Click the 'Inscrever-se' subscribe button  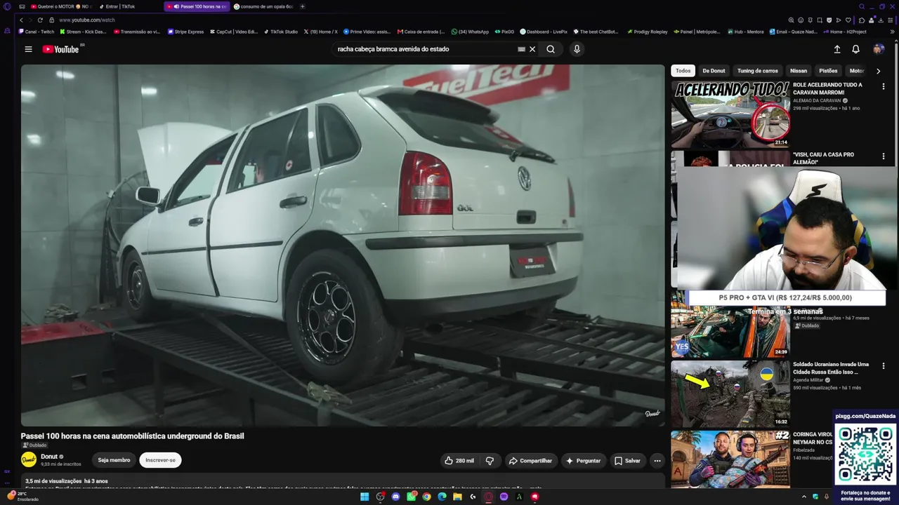pyautogui.click(x=160, y=460)
